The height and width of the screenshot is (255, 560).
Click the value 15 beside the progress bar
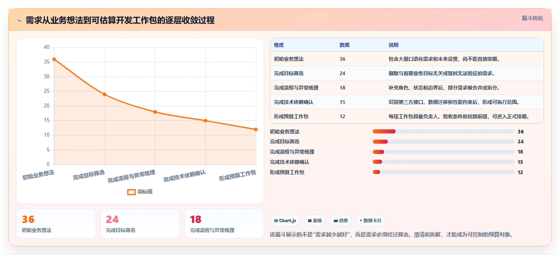point(521,162)
